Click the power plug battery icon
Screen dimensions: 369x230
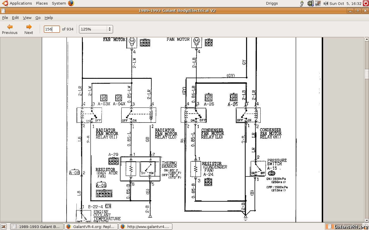click(x=302, y=3)
